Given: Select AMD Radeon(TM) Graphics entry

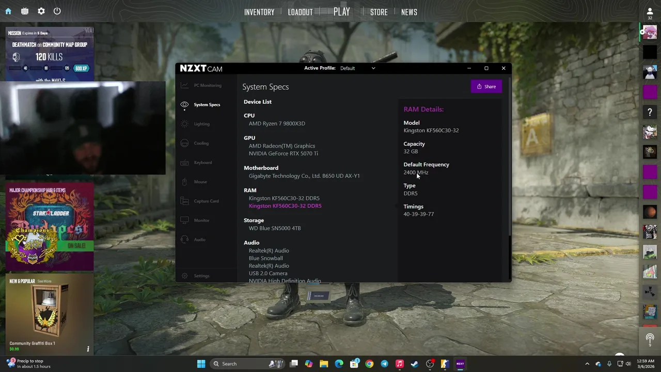Looking at the screenshot, I should [x=282, y=146].
